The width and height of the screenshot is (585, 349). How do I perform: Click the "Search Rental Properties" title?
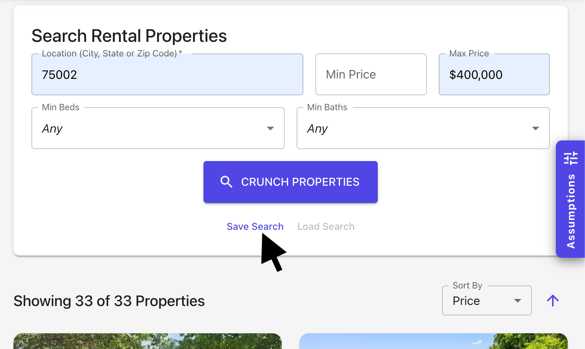[x=129, y=36]
